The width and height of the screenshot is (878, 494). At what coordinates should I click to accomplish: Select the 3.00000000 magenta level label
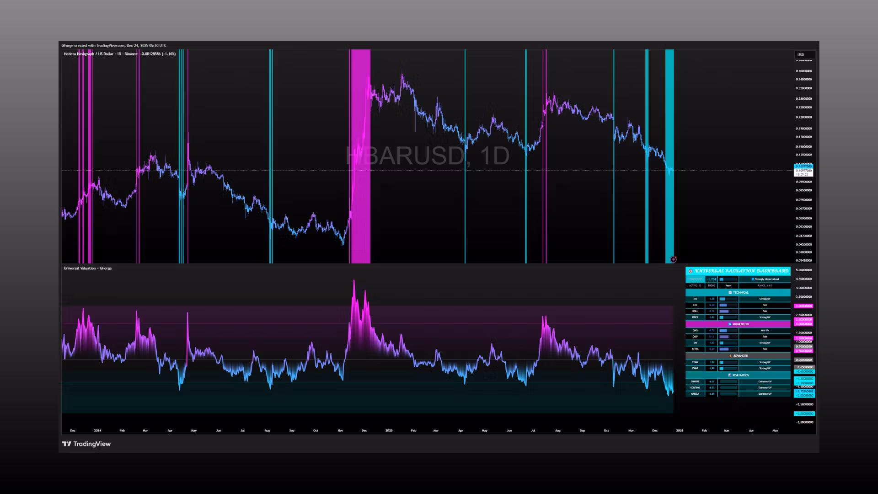pyautogui.click(x=804, y=306)
